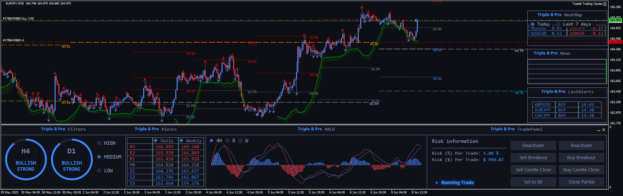This screenshot has height=196, width=623.
Task: Switch MACD timeframe to D
Action: [228, 141]
